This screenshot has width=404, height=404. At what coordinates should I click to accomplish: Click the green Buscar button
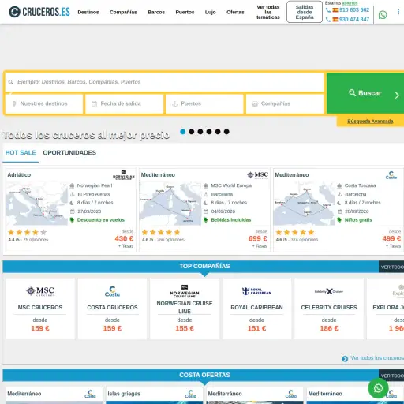365,93
